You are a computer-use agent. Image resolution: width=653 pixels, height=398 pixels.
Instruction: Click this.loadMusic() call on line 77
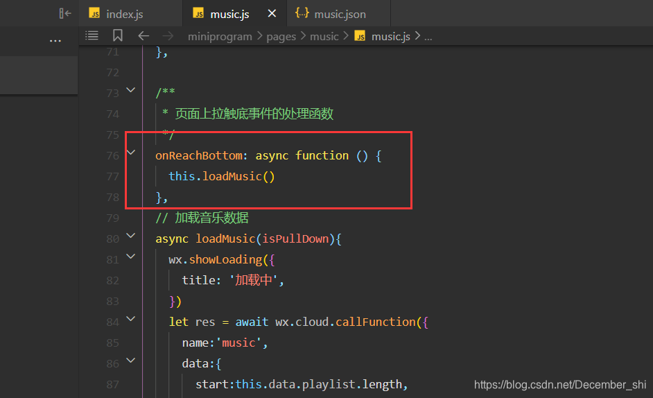tap(222, 176)
